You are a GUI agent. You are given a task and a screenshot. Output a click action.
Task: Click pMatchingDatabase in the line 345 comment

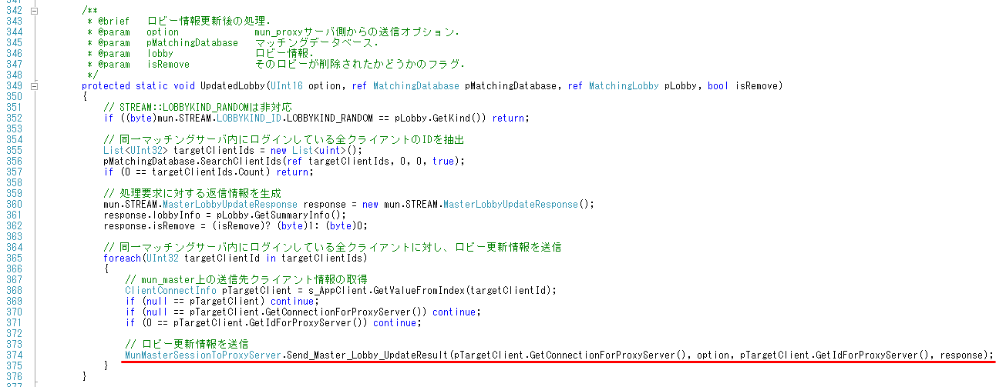pos(193,43)
